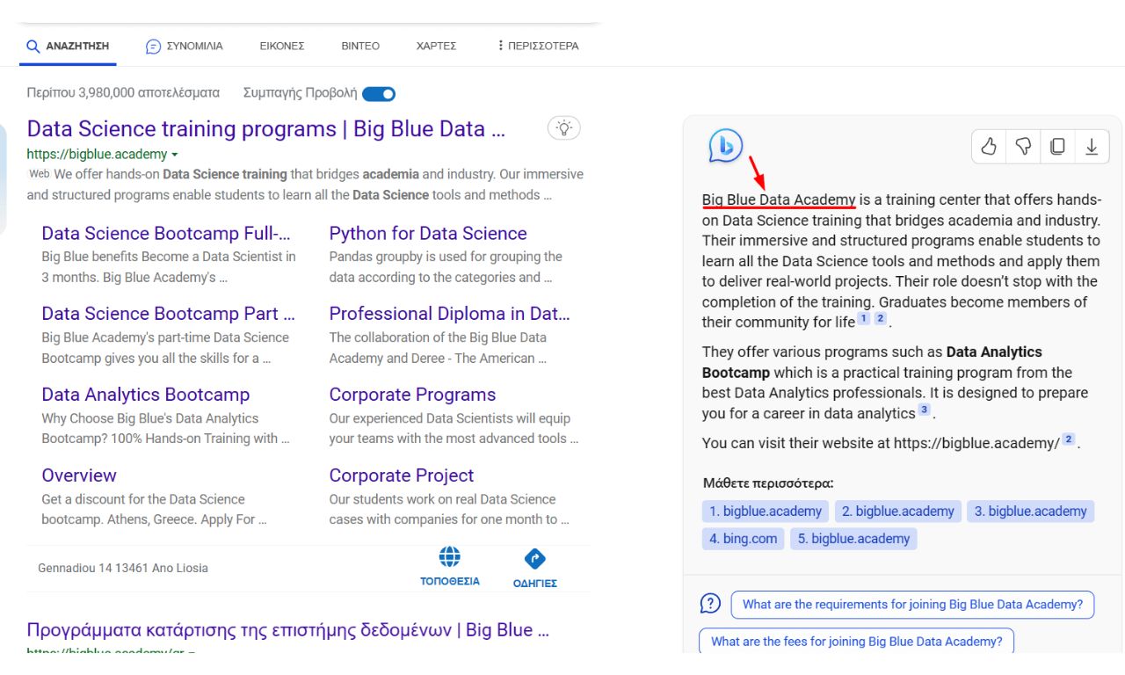Screen dimensions: 1125x675
Task: Click citation 2 after community for life
Action: [881, 319]
